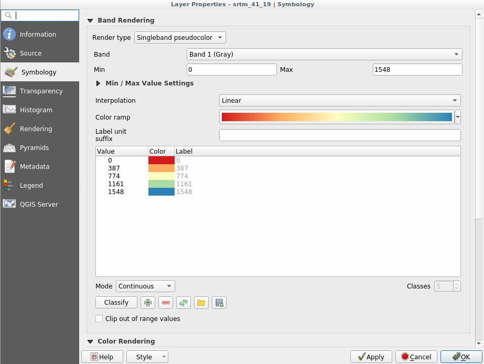Screen dimensions: 484x364
Task: Open the Transparency section in the sidebar
Action: tap(41, 91)
